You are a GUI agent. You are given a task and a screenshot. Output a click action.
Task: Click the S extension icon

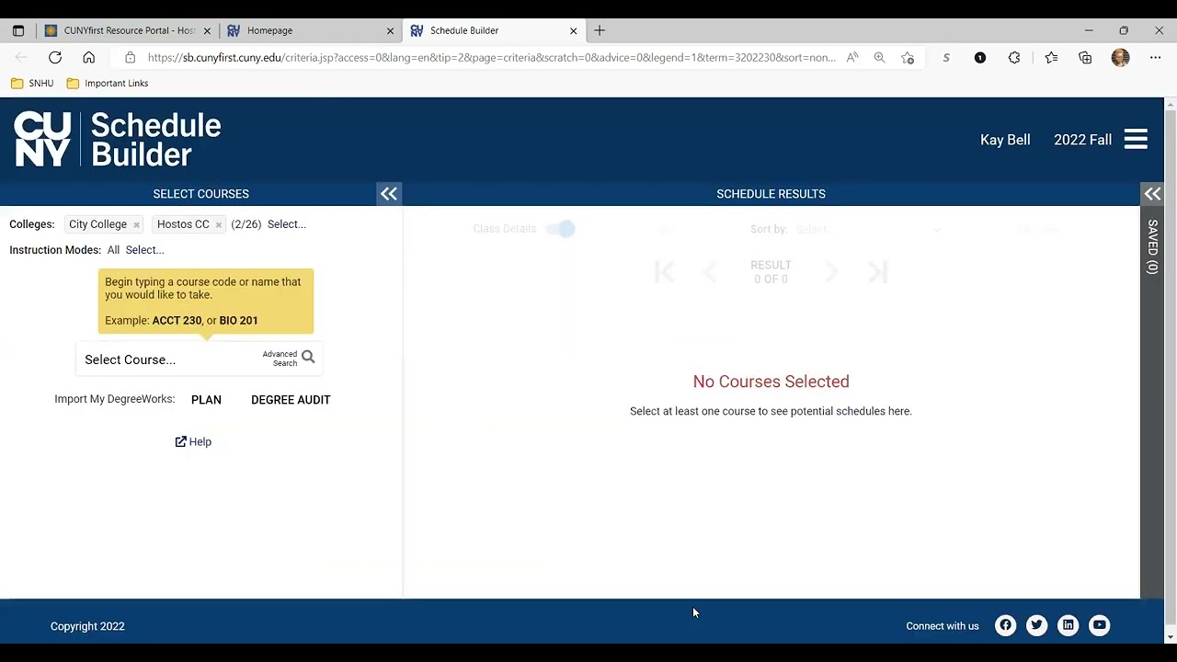946,58
